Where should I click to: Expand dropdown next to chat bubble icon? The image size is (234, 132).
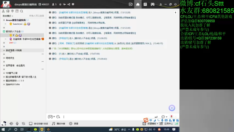[x=166, y=117]
